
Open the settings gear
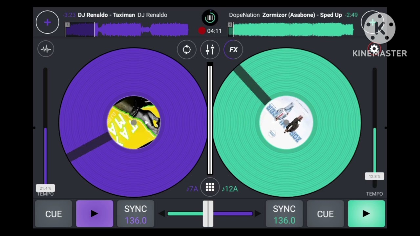(374, 49)
